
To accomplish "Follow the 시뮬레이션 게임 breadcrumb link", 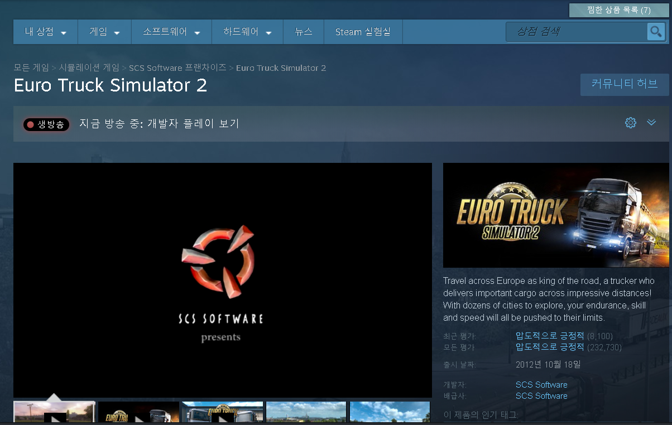I will coord(89,67).
